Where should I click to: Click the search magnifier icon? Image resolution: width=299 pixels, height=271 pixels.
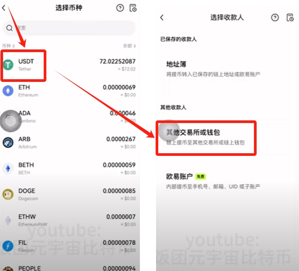[9, 28]
